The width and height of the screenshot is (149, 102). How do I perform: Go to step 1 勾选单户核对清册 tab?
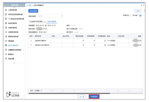36,22
